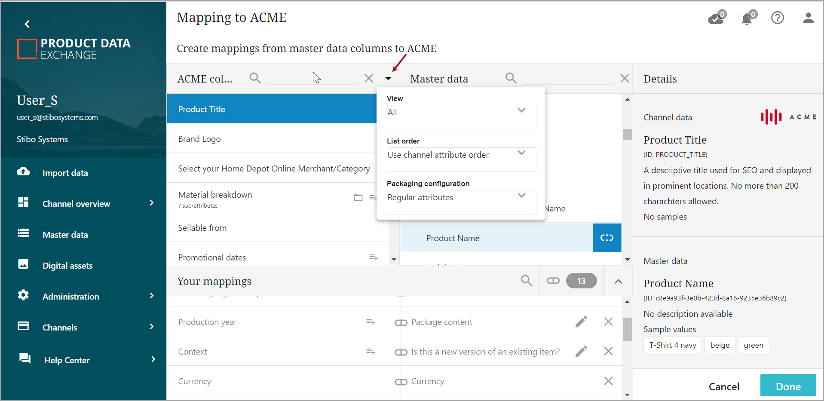This screenshot has width=824, height=401.
Task: Open the help question mark icon
Action: click(777, 18)
